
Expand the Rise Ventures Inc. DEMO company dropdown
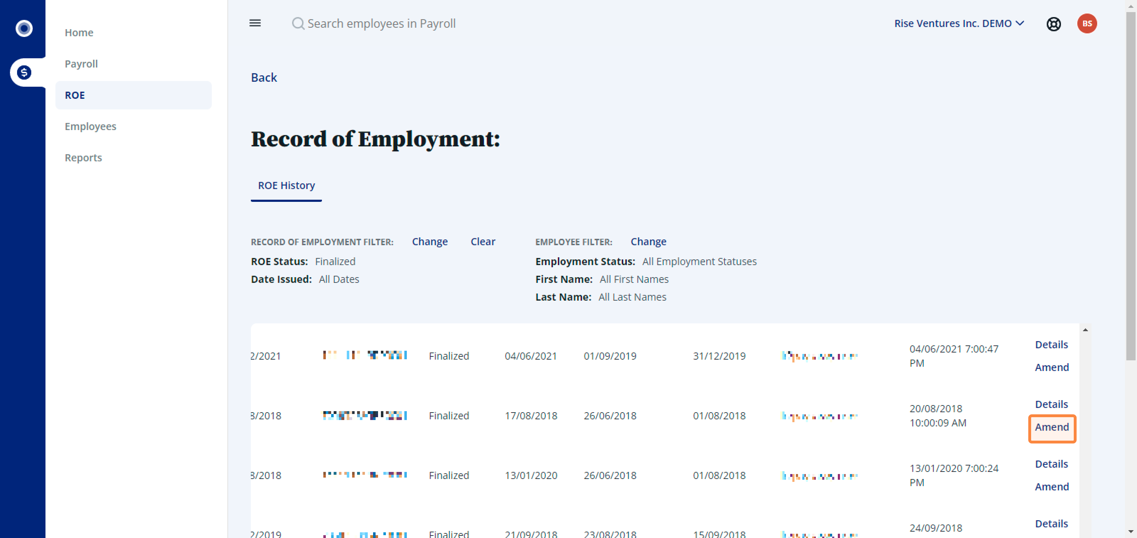[x=959, y=23]
